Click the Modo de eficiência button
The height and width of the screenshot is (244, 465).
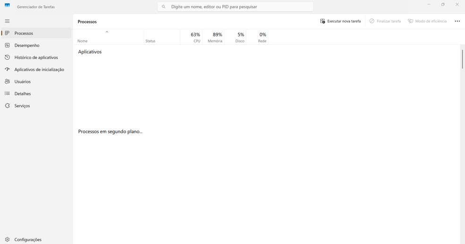tap(427, 21)
